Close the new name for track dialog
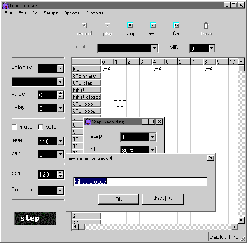Image resolution: width=247 pixels, height=243 pixels. 211,158
